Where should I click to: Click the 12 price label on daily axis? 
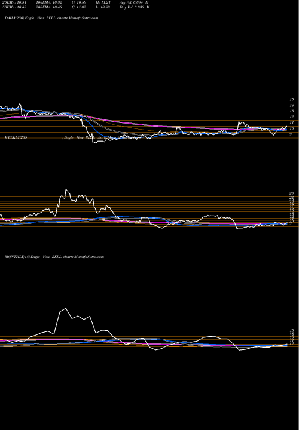tap(292, 117)
